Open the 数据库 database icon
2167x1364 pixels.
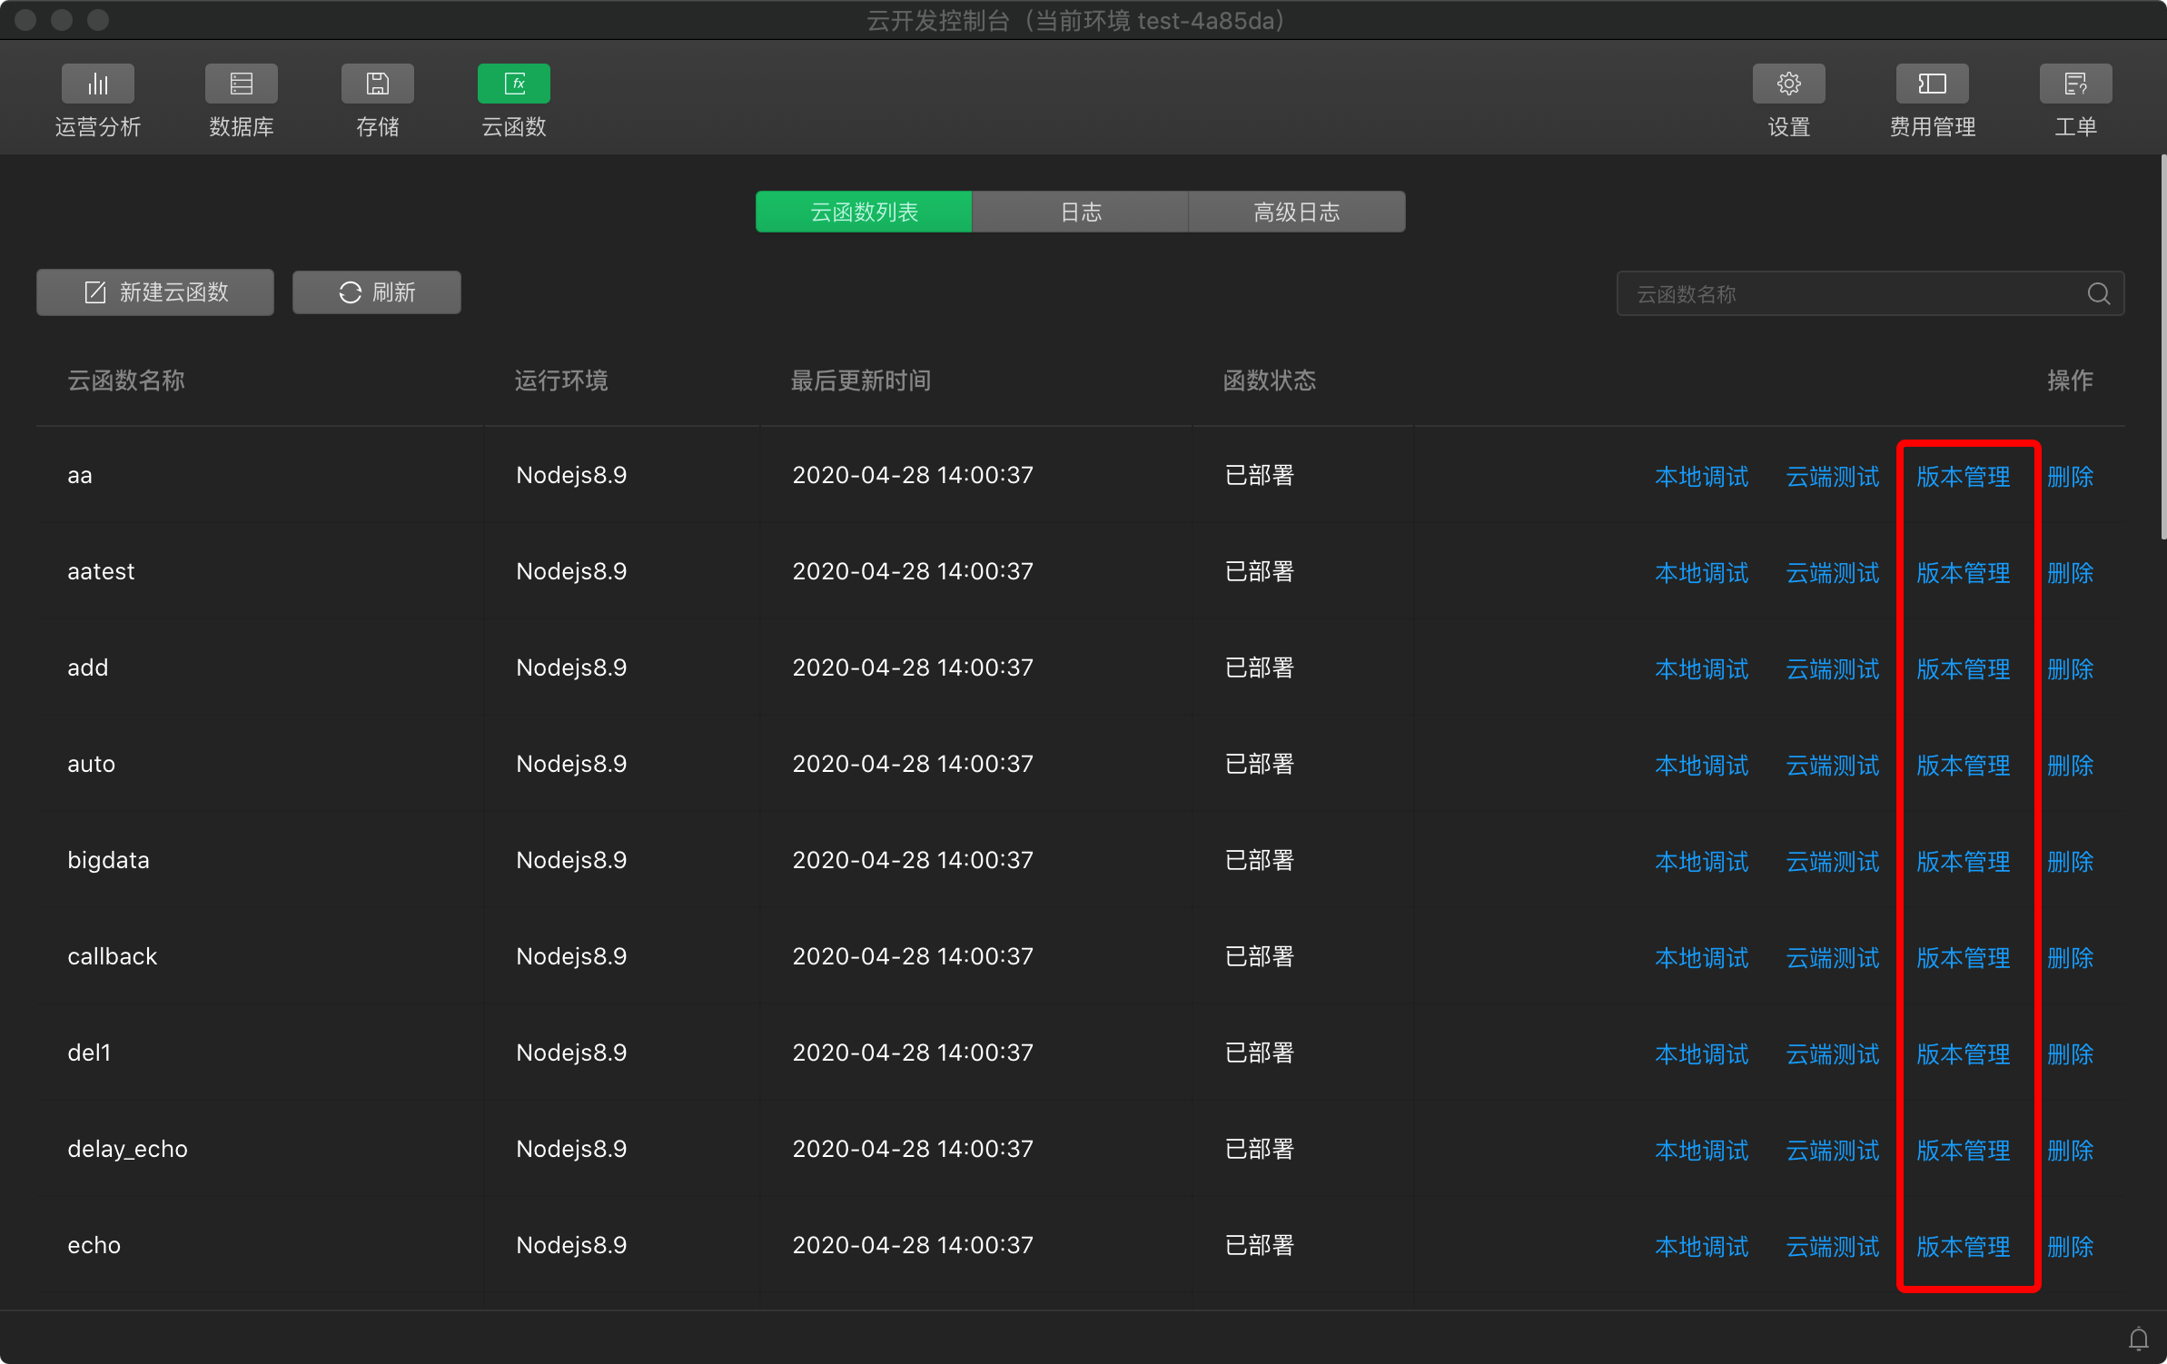coord(242,84)
